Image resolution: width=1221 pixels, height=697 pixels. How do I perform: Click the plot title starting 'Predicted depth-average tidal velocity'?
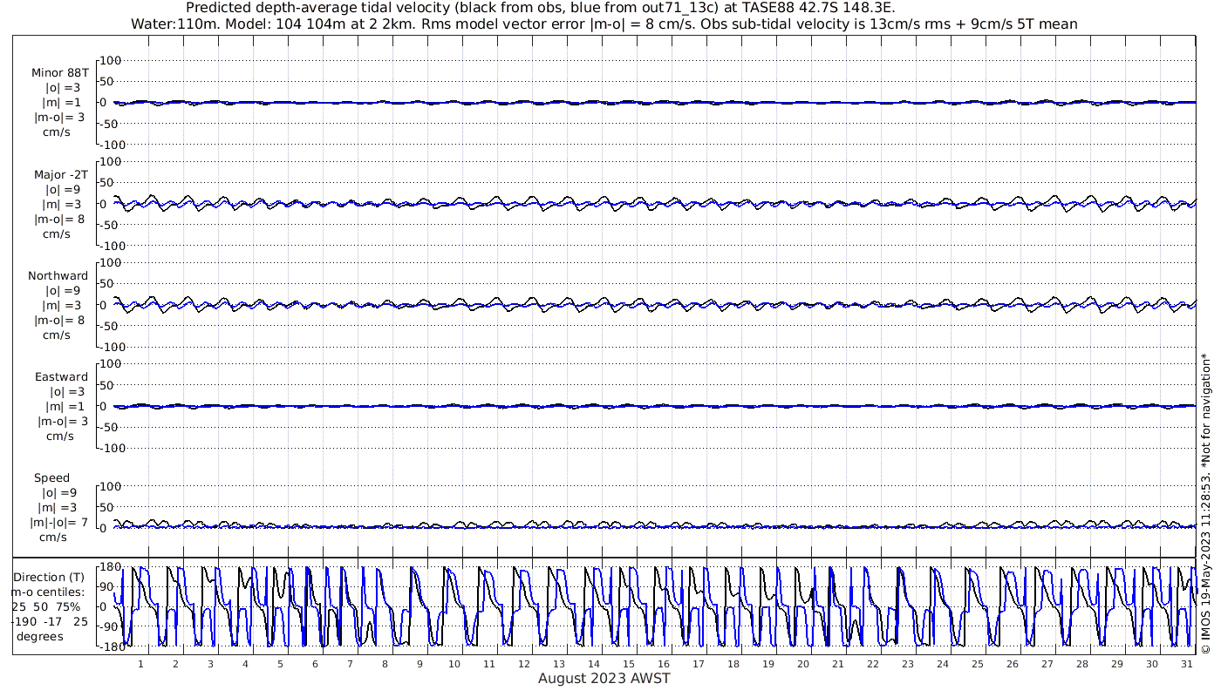coord(540,8)
